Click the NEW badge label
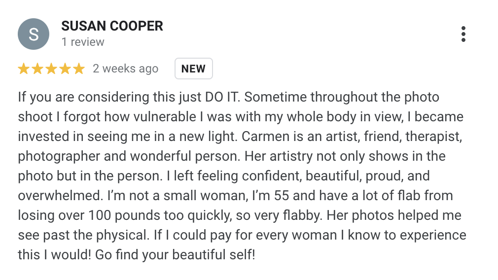The image size is (498, 280). click(193, 69)
